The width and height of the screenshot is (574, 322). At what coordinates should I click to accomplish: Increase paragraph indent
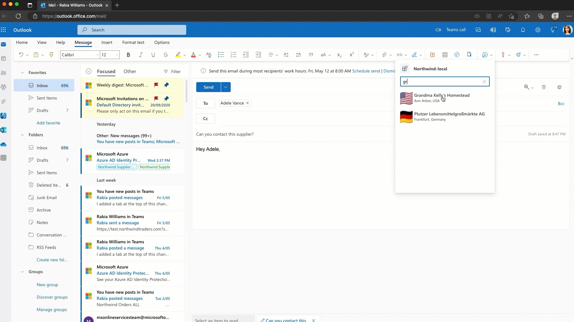tap(258, 55)
